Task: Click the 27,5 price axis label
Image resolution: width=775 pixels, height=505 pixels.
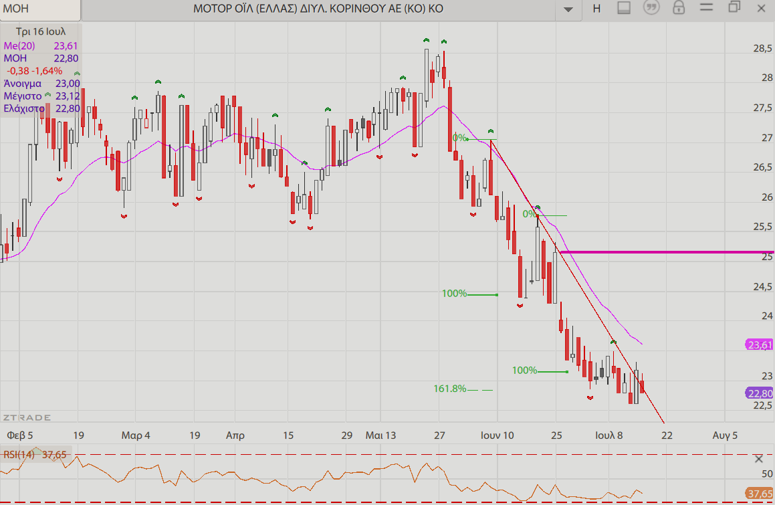Action: coord(763,108)
